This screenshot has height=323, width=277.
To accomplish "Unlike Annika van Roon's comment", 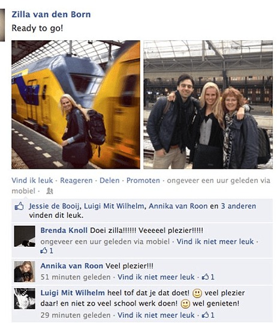I will pos(156,277).
